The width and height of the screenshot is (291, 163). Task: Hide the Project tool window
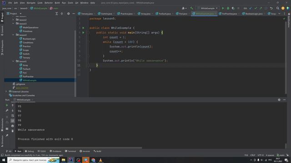tap(74, 14)
